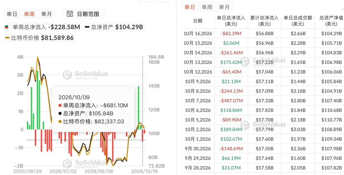Click the 日期 column header

pos(198,21)
